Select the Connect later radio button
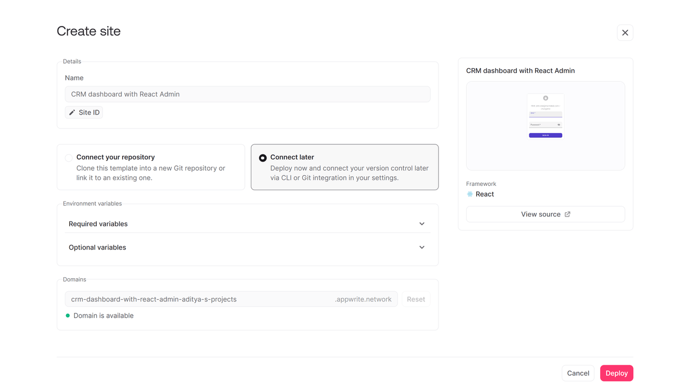This screenshot has width=692, height=389. coord(263,158)
